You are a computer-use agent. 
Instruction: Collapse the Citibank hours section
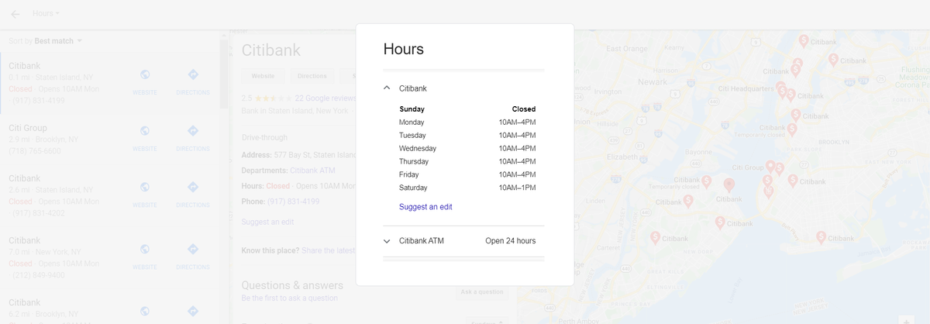click(387, 88)
